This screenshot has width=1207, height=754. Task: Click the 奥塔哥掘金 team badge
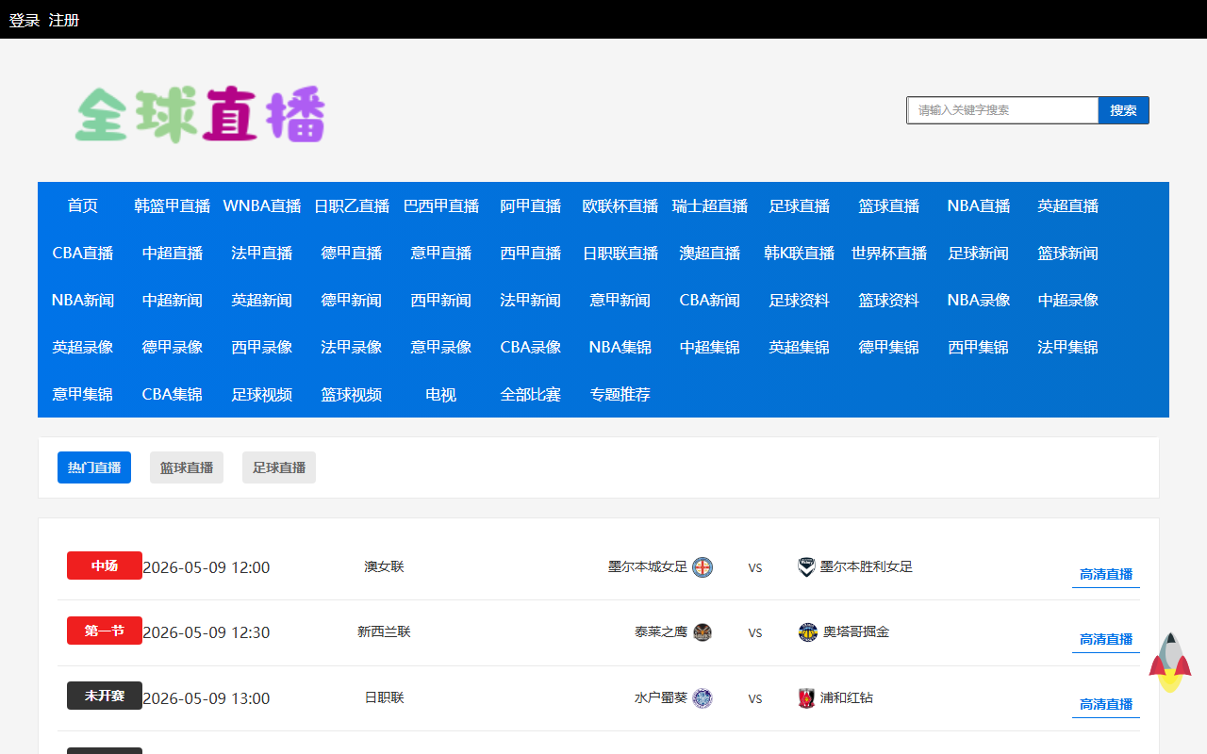point(808,632)
